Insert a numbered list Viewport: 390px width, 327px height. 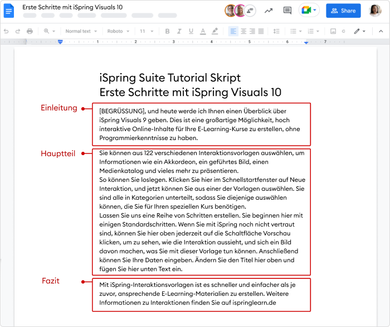pos(311,31)
